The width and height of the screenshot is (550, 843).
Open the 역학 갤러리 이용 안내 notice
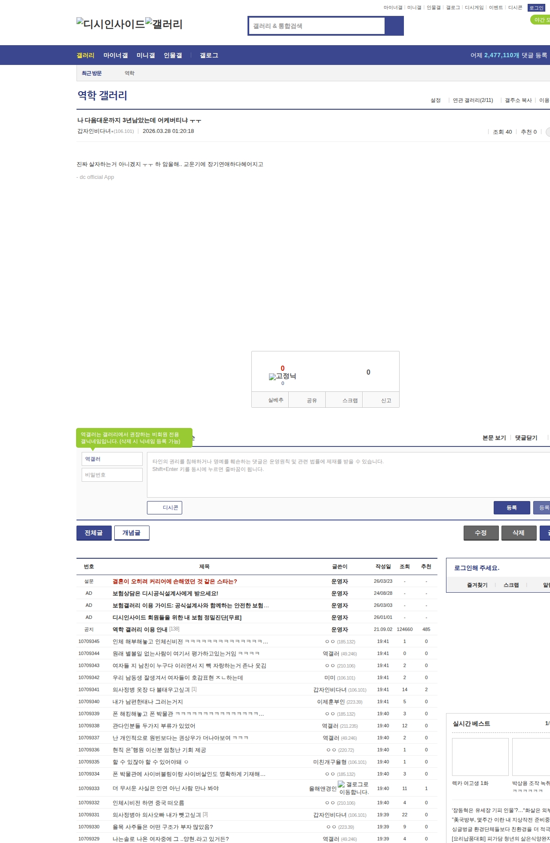click(x=140, y=630)
